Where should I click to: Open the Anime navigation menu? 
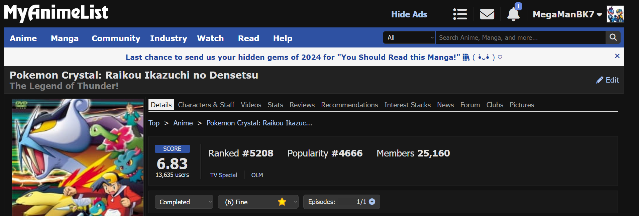pos(23,38)
